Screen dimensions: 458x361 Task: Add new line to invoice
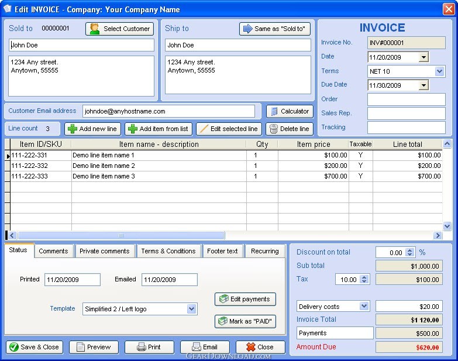click(x=92, y=129)
